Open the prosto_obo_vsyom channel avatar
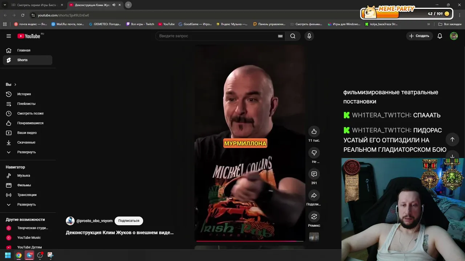This screenshot has height=261, width=465. 70,221
